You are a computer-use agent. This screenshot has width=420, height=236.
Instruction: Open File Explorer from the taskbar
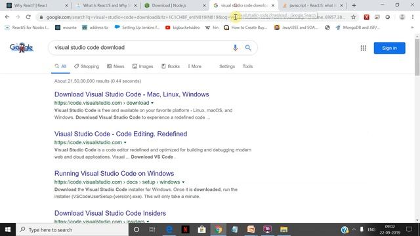[x=283, y=229]
